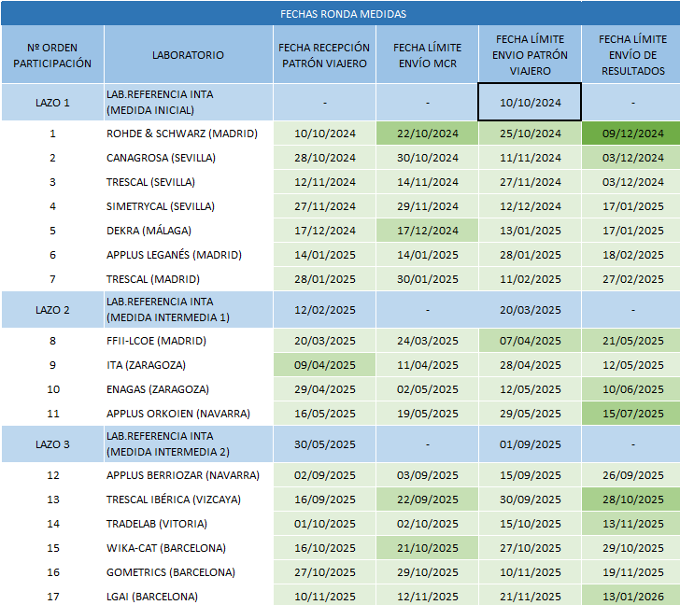This screenshot has height=605, width=680.
Task: Select the FECHA RECEPCIÓN PATRÓN VIAJERO header
Action: [x=325, y=55]
